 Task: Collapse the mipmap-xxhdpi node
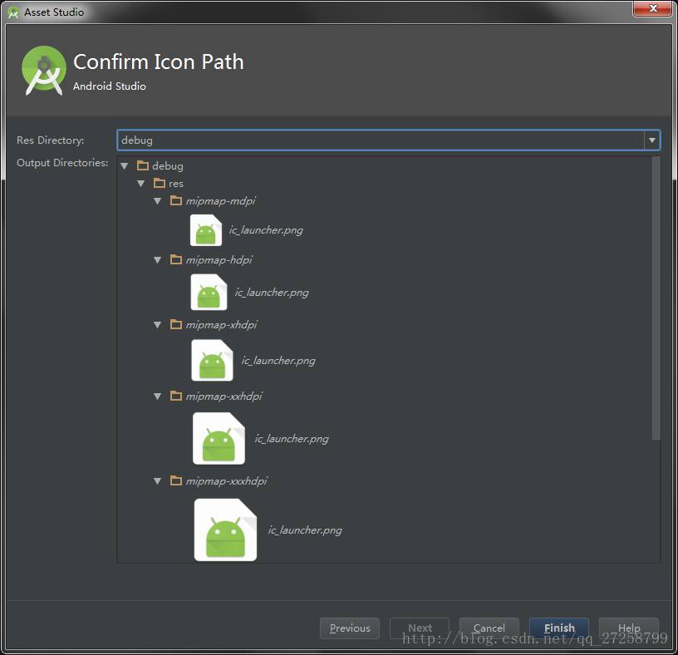[x=157, y=396]
